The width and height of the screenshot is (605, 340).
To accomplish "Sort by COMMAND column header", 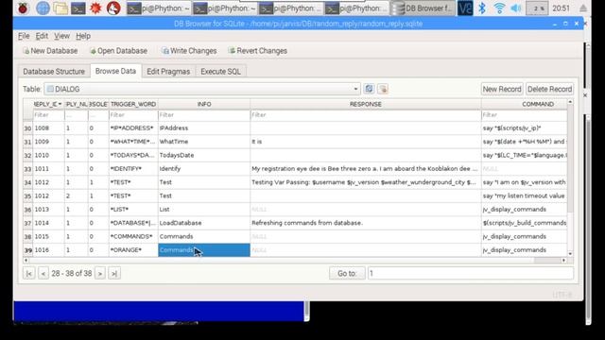I will coord(524,104).
